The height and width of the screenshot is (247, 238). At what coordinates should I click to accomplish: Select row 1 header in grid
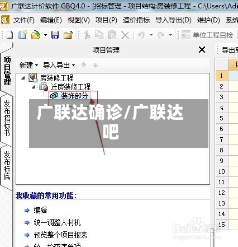221,76
